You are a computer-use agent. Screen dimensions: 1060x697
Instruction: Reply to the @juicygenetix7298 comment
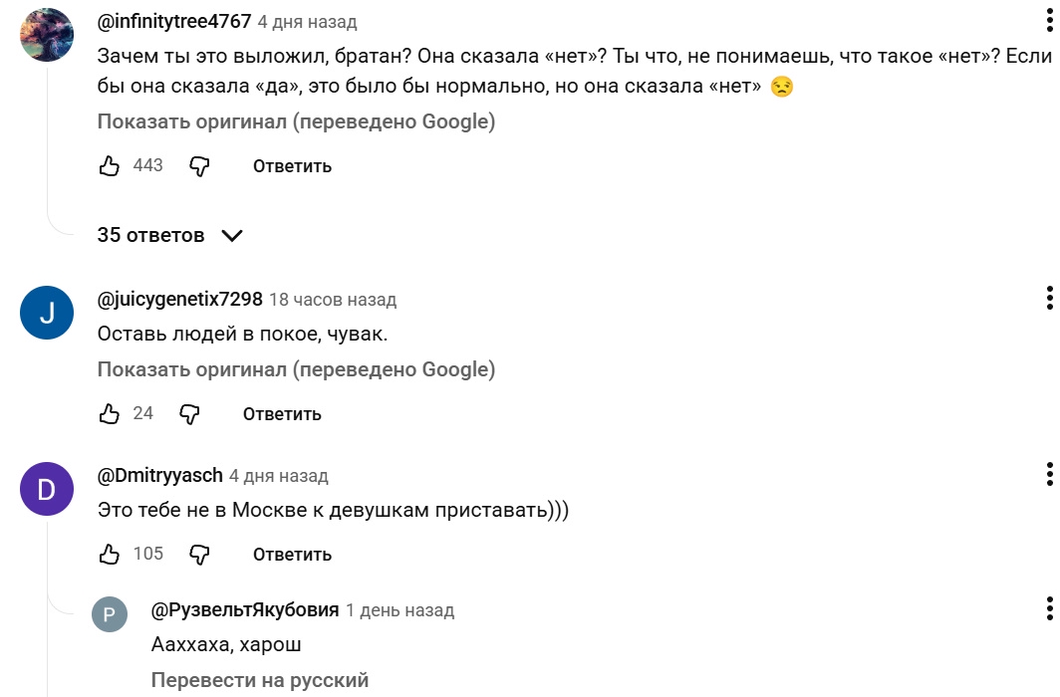click(x=282, y=413)
